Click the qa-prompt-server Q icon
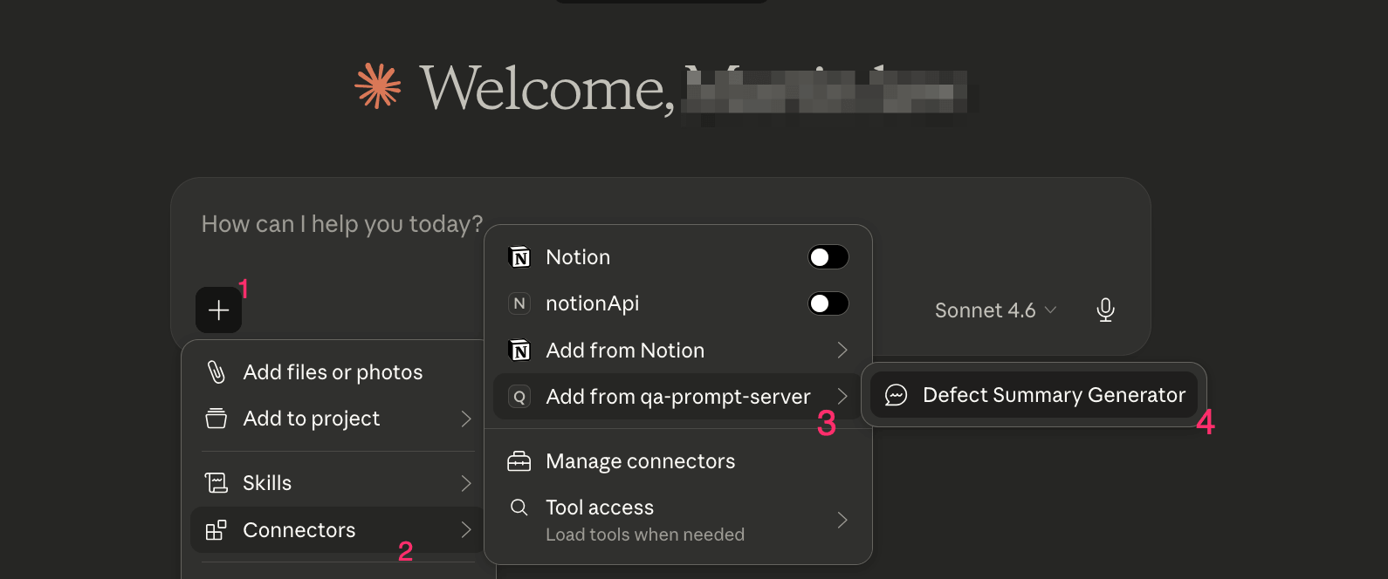The height and width of the screenshot is (579, 1388). pos(519,397)
